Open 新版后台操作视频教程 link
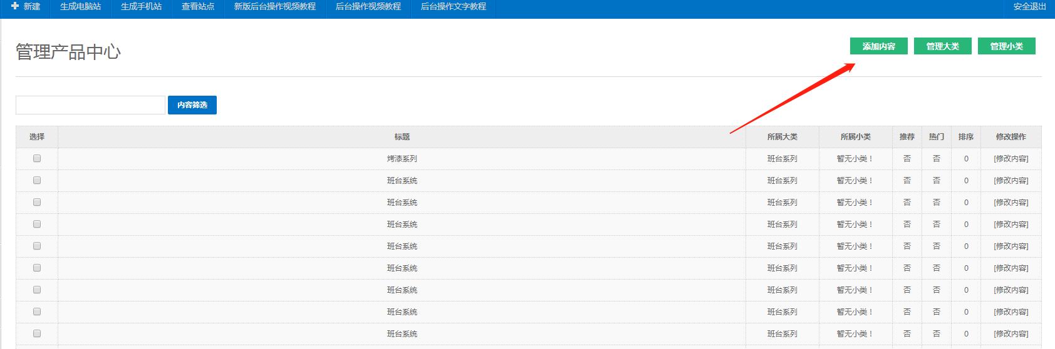This screenshot has height=349, width=1055. click(275, 6)
